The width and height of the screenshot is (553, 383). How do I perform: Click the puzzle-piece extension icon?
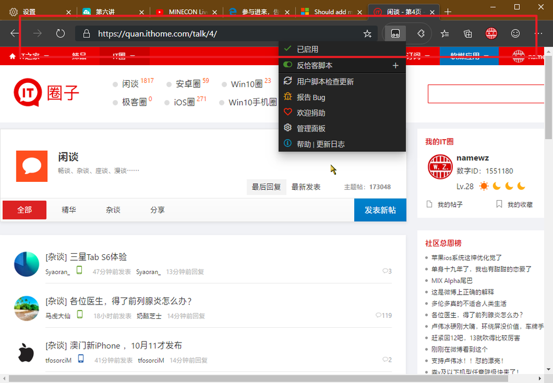pos(421,34)
